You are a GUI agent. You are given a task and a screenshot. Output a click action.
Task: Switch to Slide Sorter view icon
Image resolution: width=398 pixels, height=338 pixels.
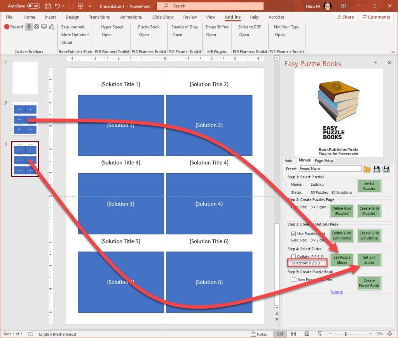[293, 334]
